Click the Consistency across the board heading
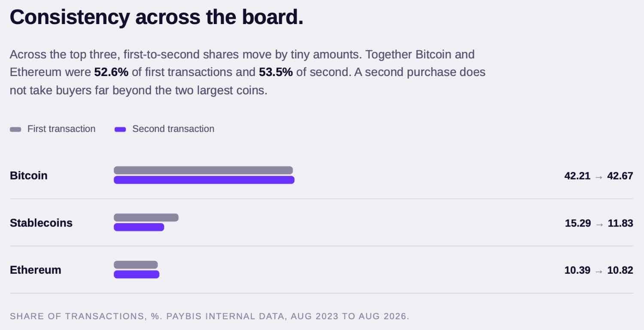 click(x=156, y=17)
